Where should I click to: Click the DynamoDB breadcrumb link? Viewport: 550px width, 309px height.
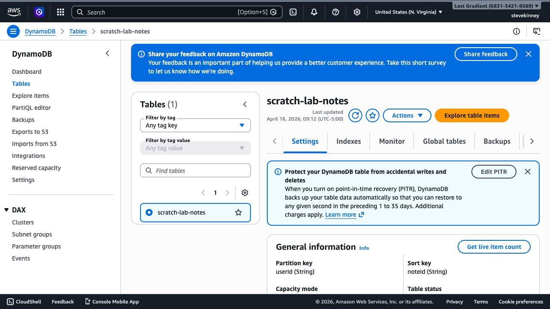(x=40, y=31)
